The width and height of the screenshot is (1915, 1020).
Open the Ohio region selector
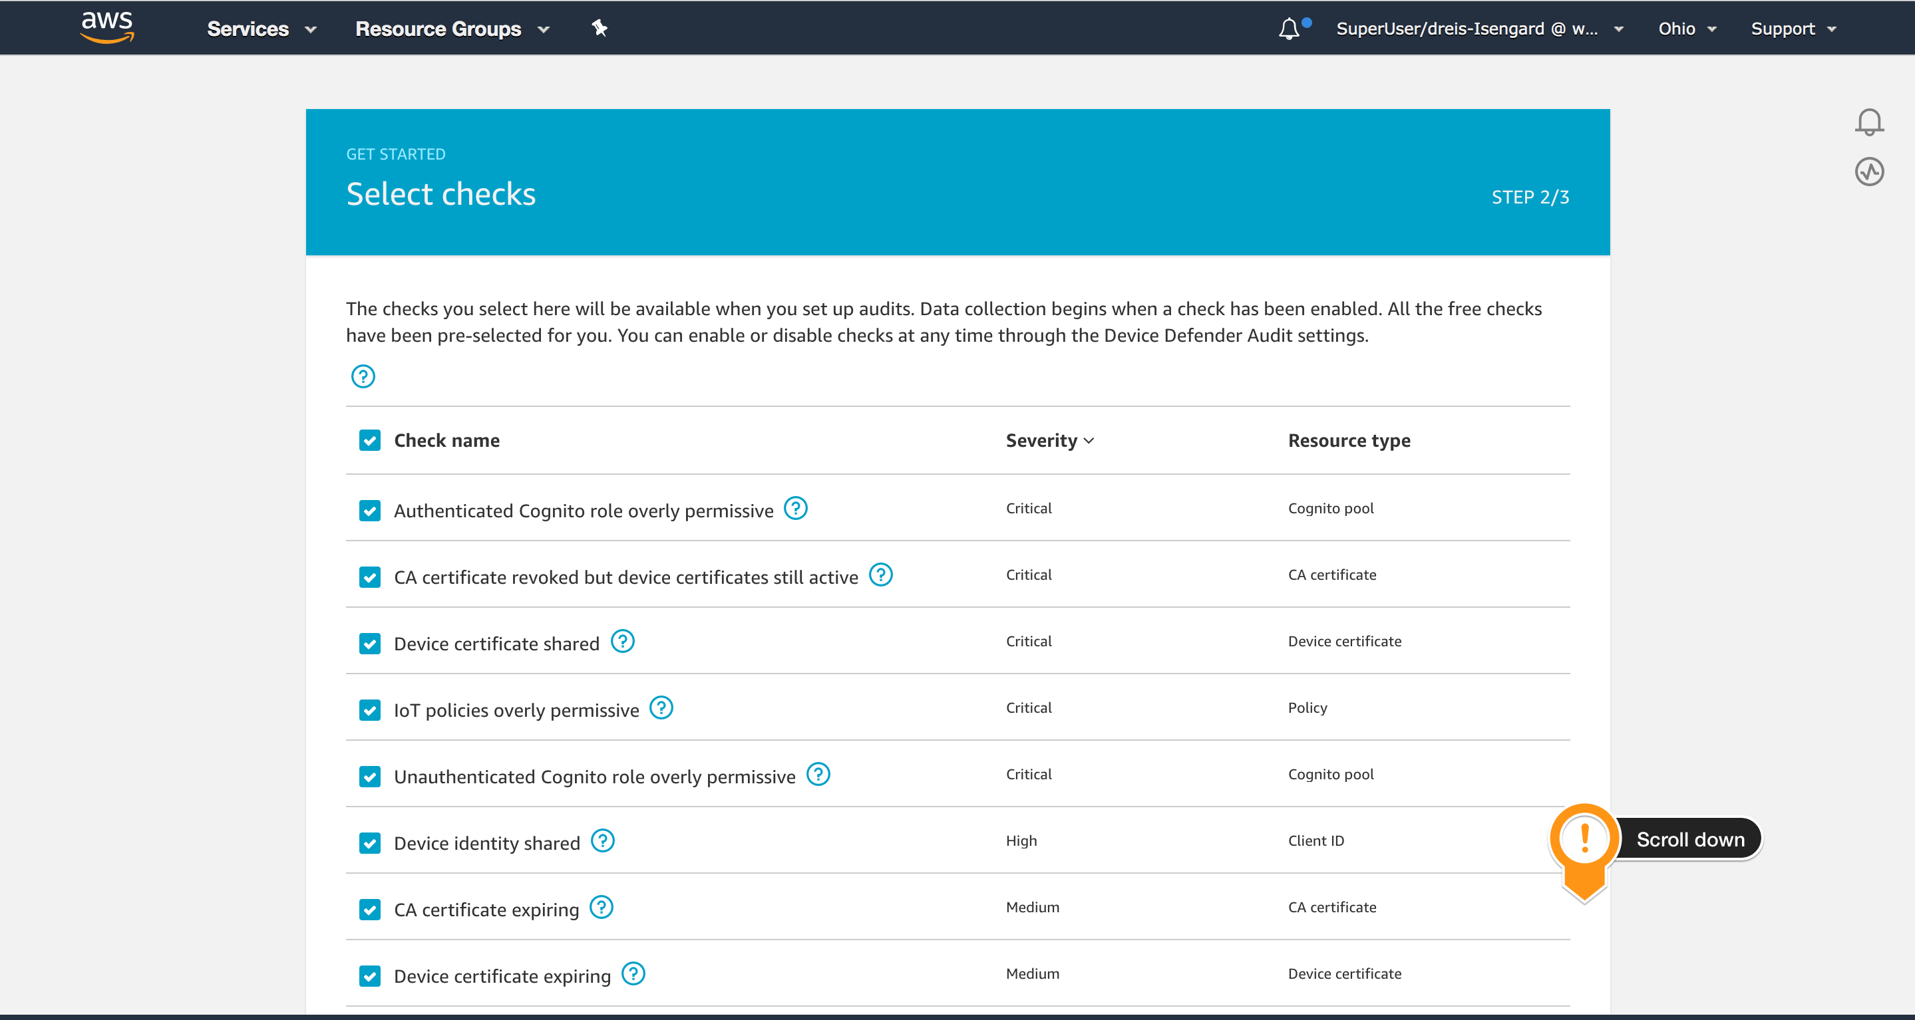click(1687, 28)
